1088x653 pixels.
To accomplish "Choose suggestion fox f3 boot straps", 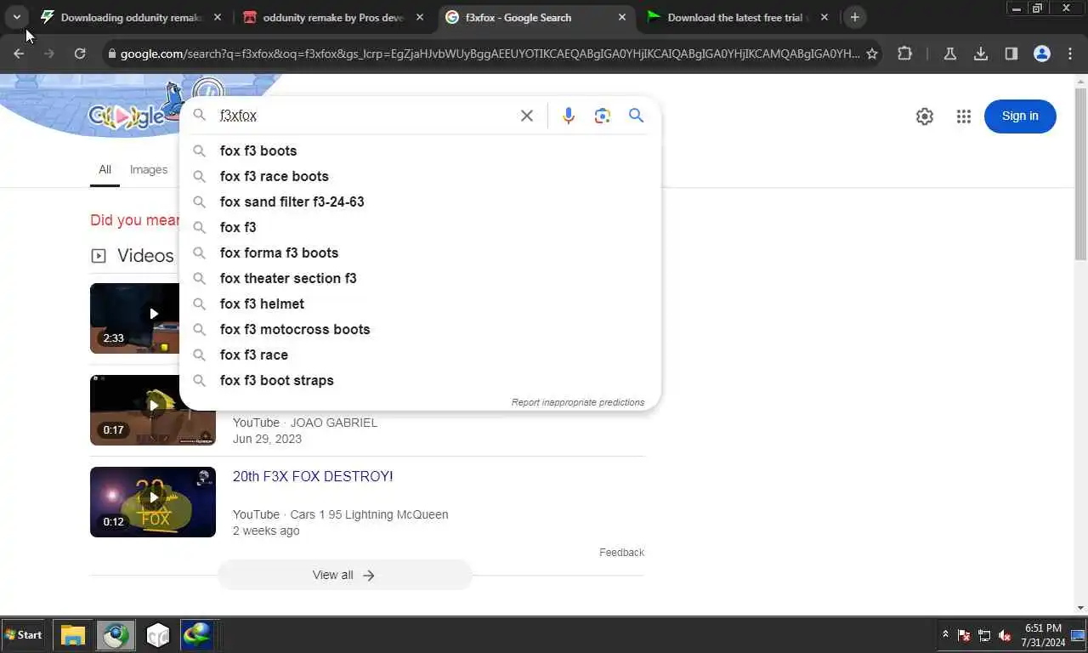I will [420, 380].
